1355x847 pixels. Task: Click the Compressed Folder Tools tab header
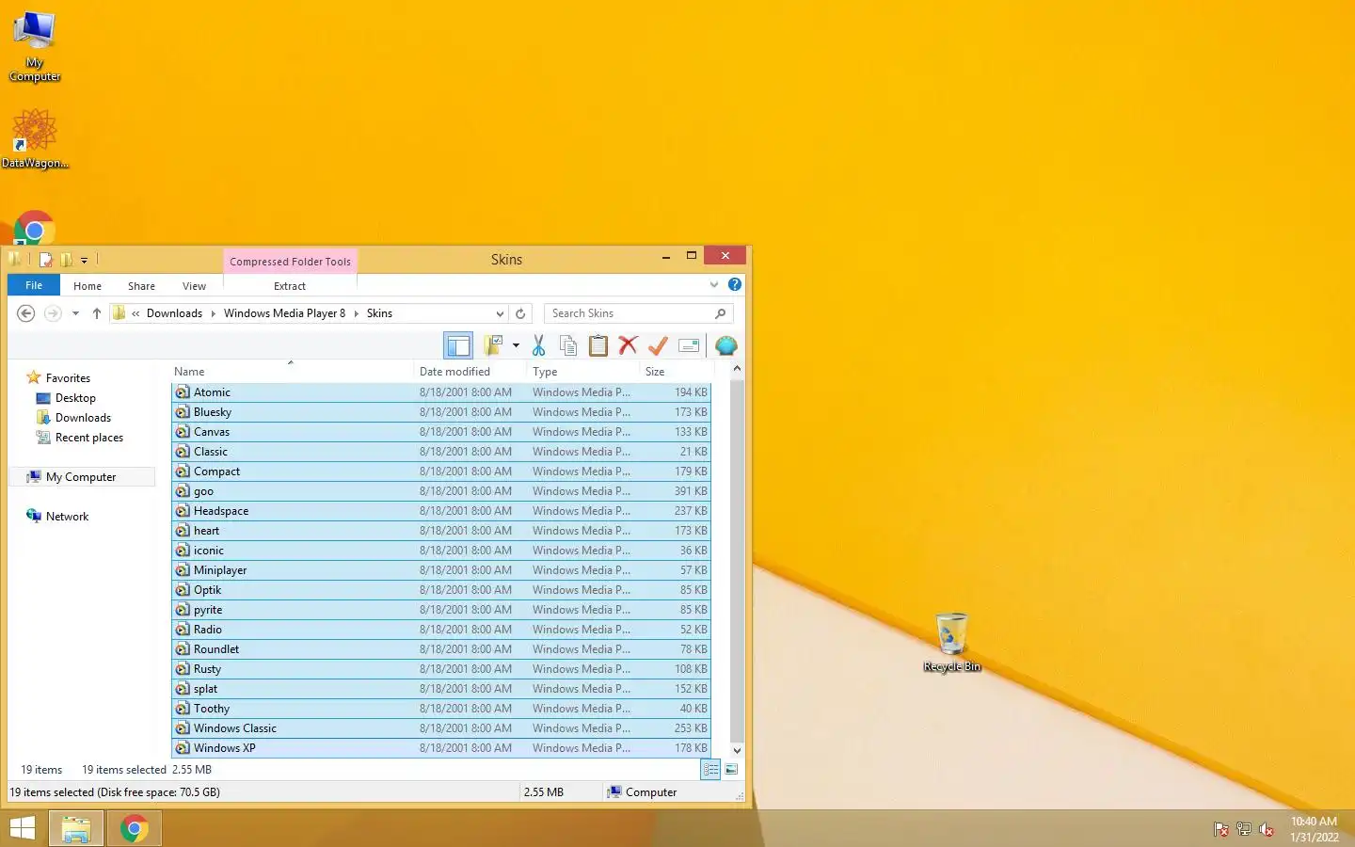[290, 262]
